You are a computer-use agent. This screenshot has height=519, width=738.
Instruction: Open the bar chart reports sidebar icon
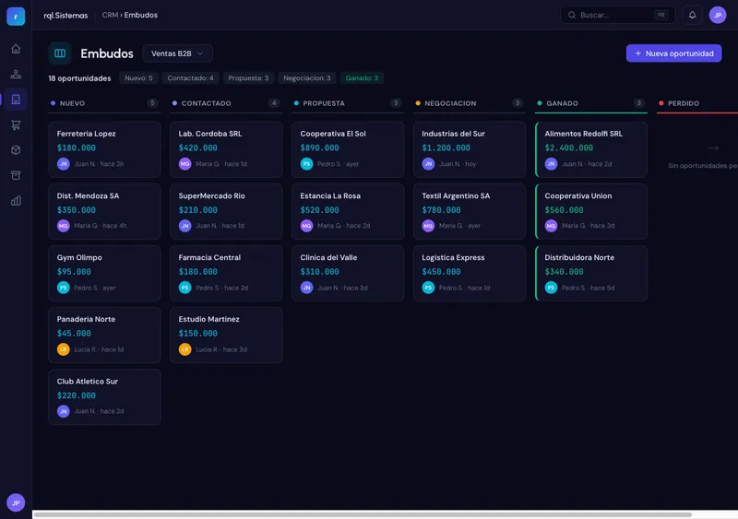(x=16, y=201)
